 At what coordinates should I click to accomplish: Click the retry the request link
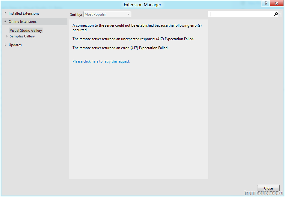[101, 61]
